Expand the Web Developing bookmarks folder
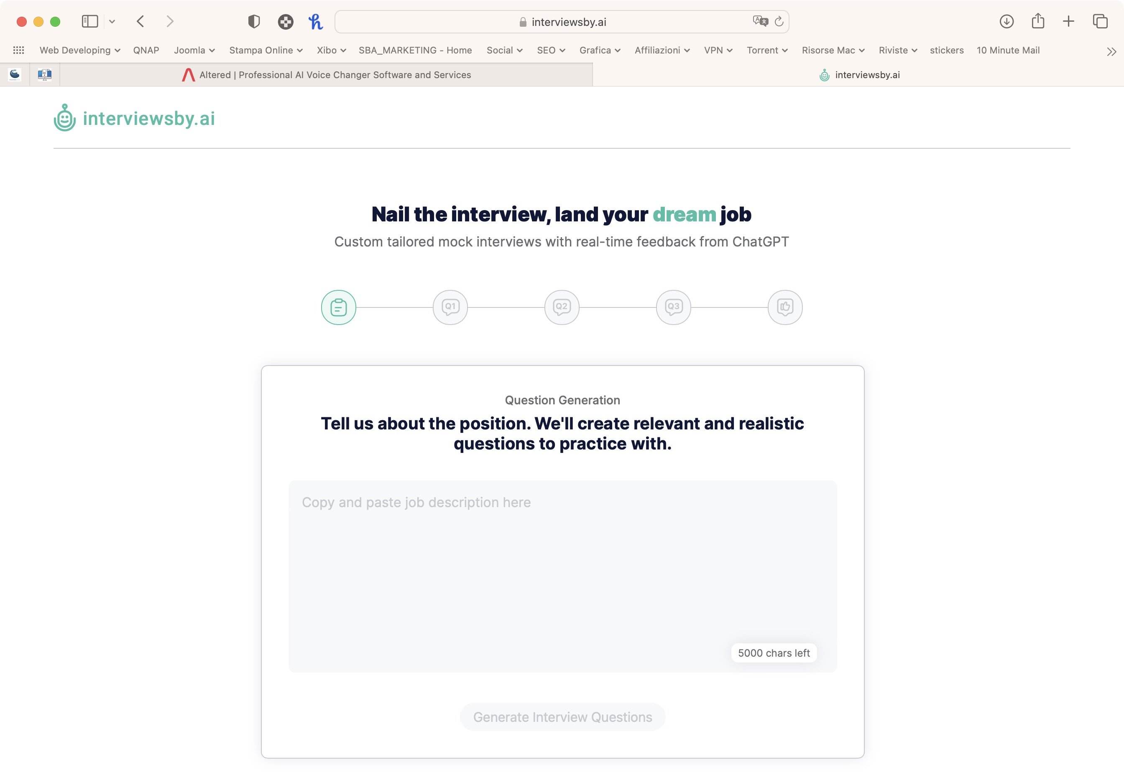The height and width of the screenshot is (782, 1124). [80, 50]
